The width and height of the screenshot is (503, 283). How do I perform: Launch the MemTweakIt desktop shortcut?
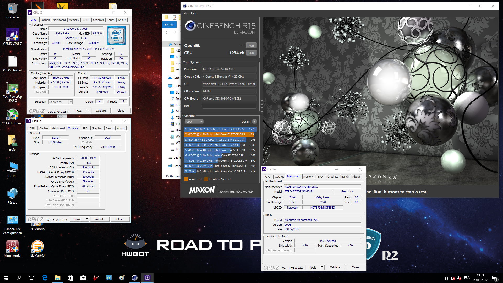click(x=12, y=249)
